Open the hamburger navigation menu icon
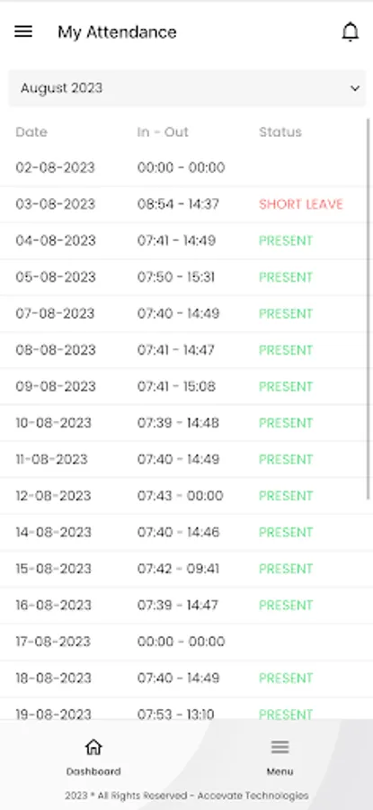 (x=23, y=32)
